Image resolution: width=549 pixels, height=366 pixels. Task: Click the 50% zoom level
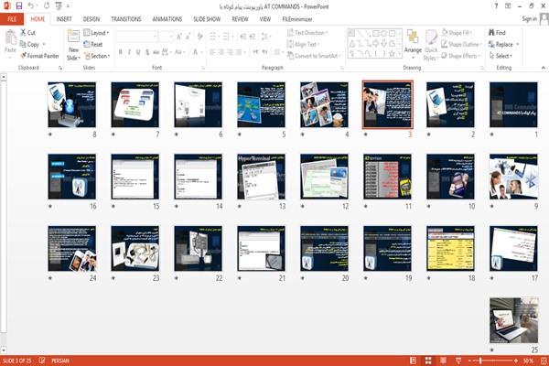pos(528,361)
